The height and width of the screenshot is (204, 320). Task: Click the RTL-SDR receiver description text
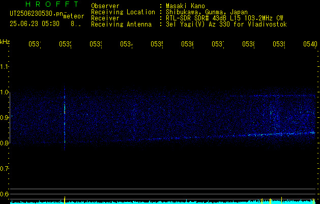click(x=225, y=18)
